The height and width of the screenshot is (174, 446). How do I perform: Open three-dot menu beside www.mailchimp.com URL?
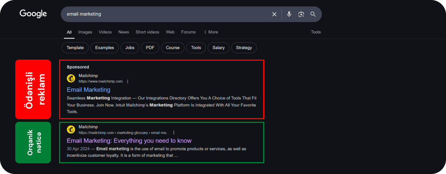click(x=127, y=81)
